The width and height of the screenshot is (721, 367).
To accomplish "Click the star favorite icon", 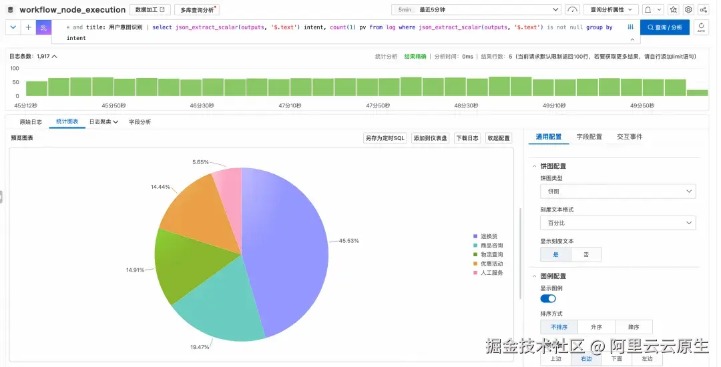I will 673,9.
